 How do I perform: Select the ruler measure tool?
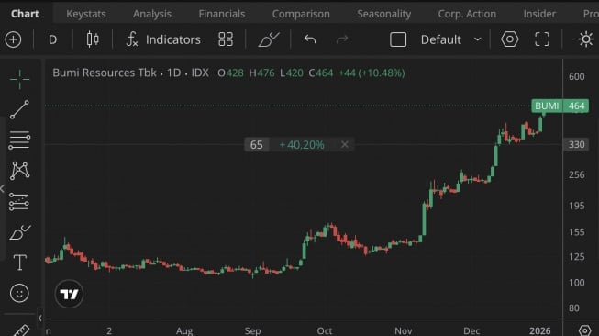(21, 331)
